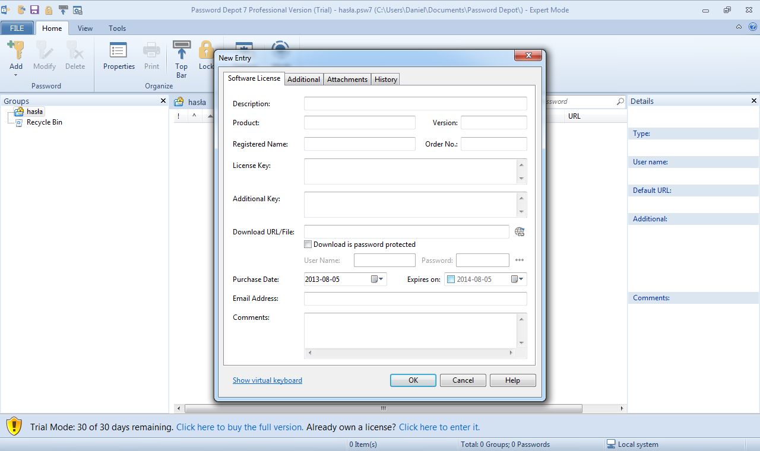
Task: Confirm the new entry with OK
Action: pyautogui.click(x=413, y=380)
